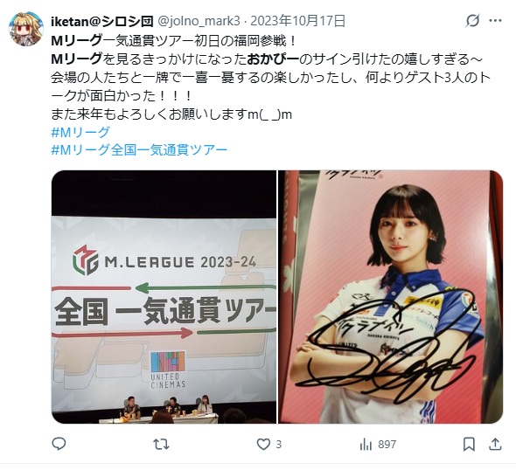Viewport: 516px width, 470px height.
Task: Open iketan's profile avatar
Action: (25, 29)
